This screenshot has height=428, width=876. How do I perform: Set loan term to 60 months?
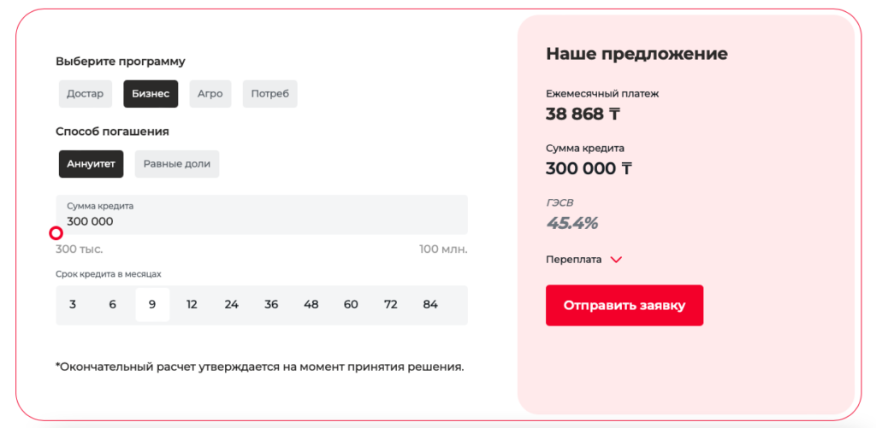351,304
